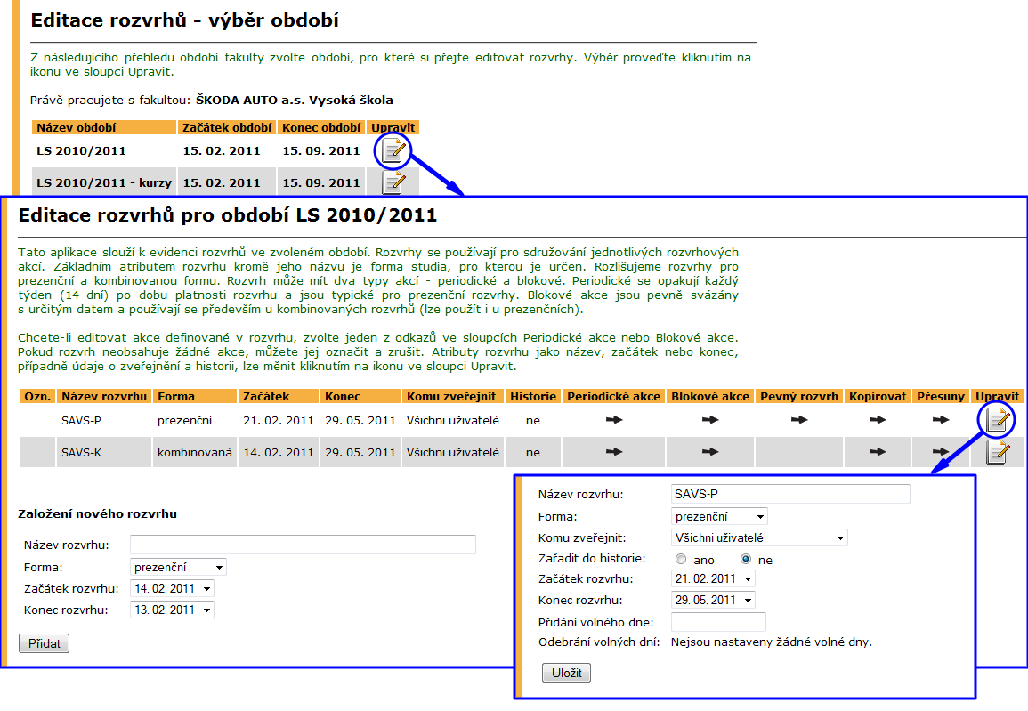Click start date 21. 02. 2011 in SAVS-P row

click(279, 421)
